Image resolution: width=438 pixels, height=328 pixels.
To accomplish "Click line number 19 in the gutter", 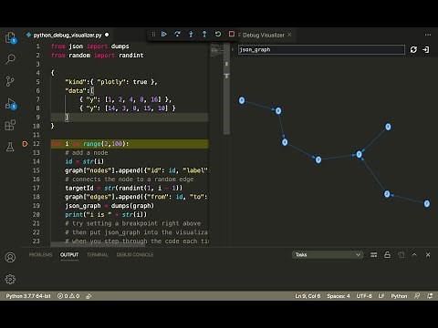I will click(36, 206).
